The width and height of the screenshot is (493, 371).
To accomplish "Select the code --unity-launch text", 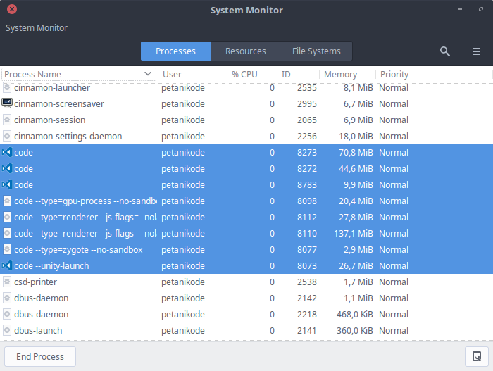I will 51,265.
